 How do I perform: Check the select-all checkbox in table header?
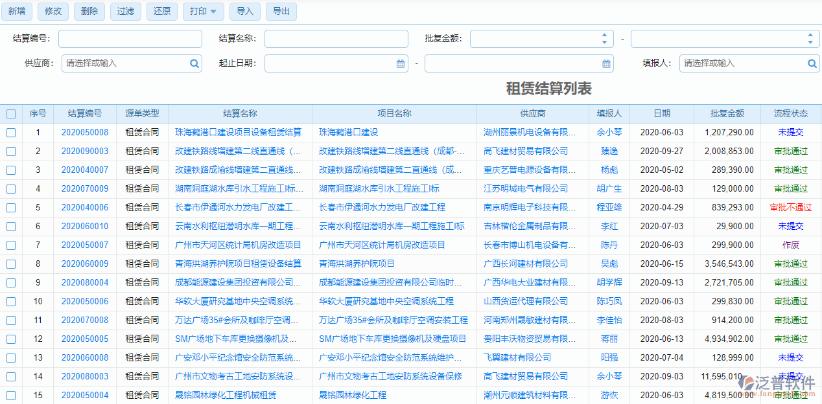pos(10,113)
